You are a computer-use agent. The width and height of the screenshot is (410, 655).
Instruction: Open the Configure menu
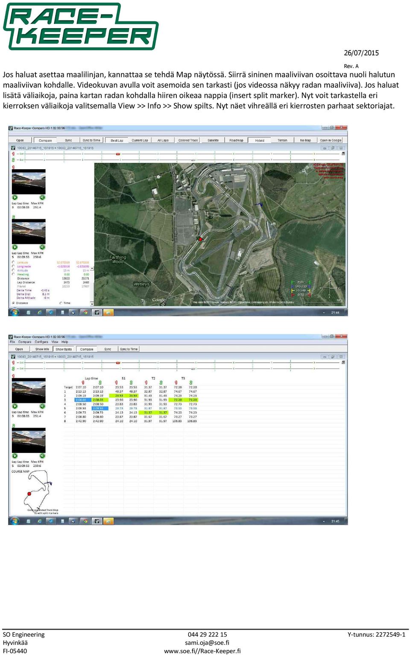coord(41,342)
